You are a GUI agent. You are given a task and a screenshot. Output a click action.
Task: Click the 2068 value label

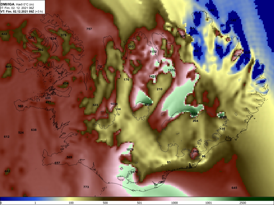[223, 117]
